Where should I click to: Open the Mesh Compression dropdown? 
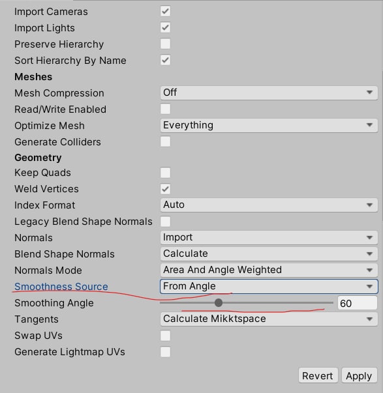[x=269, y=93]
